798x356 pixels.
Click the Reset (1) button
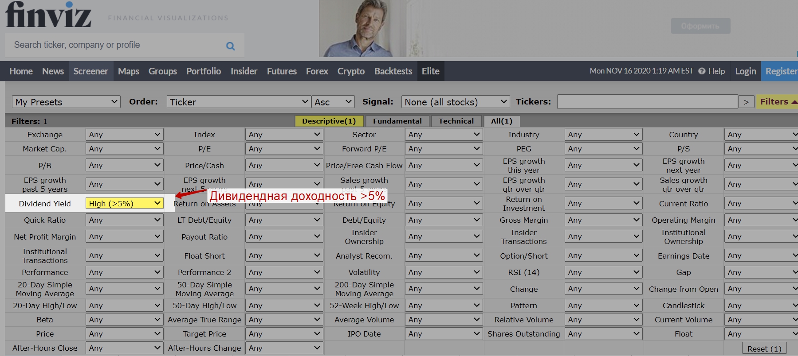click(764, 348)
